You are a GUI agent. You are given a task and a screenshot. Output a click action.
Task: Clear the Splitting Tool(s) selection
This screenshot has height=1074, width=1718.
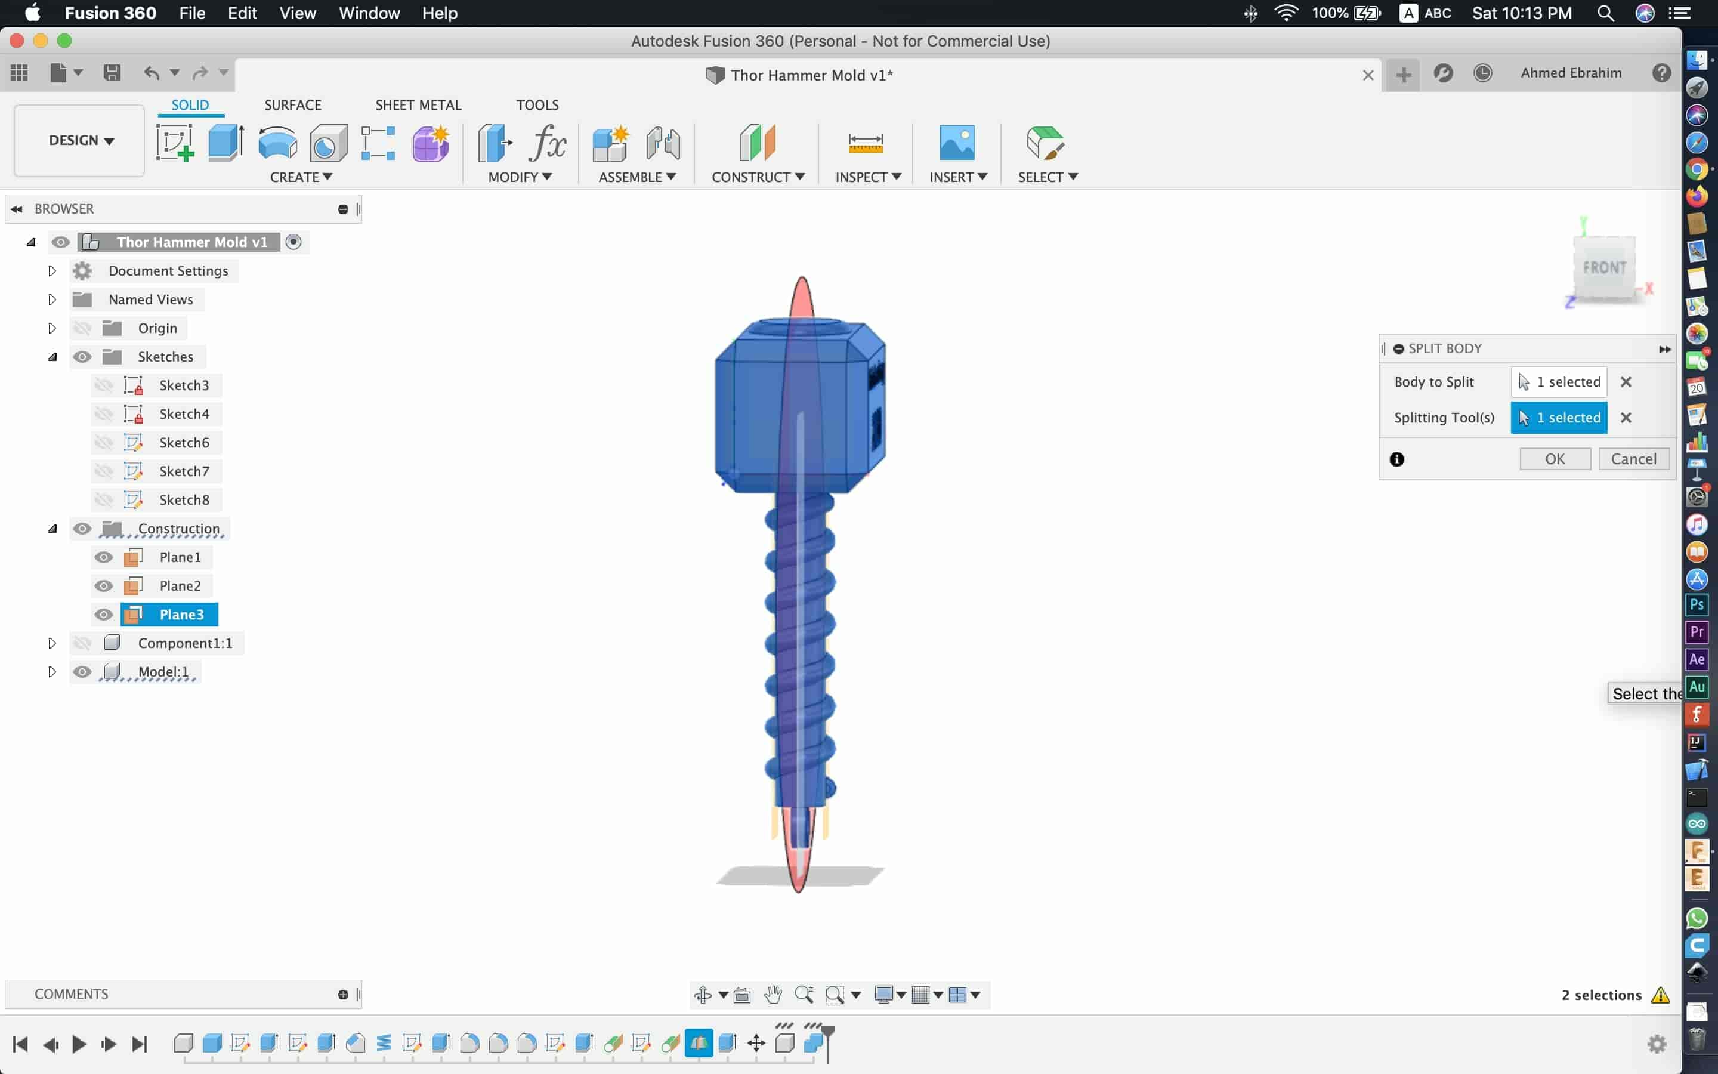(x=1626, y=418)
